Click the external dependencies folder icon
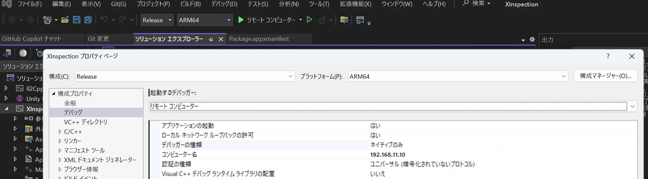The image size is (648, 179). click(x=29, y=129)
